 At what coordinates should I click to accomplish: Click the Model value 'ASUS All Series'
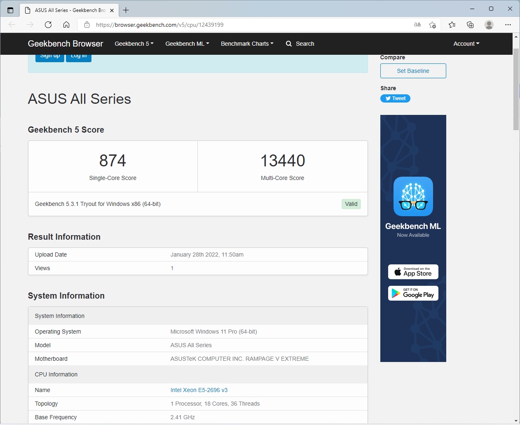[x=191, y=345]
